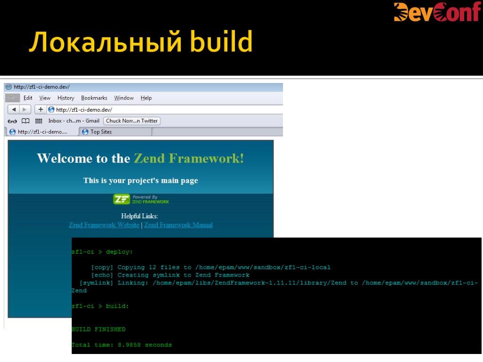
Task: Click the DevConf logo
Action: coord(437,12)
